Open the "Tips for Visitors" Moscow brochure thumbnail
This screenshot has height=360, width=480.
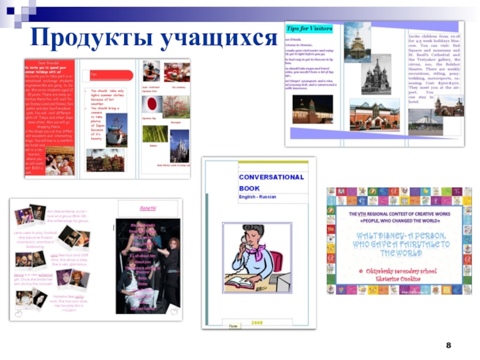[374, 84]
